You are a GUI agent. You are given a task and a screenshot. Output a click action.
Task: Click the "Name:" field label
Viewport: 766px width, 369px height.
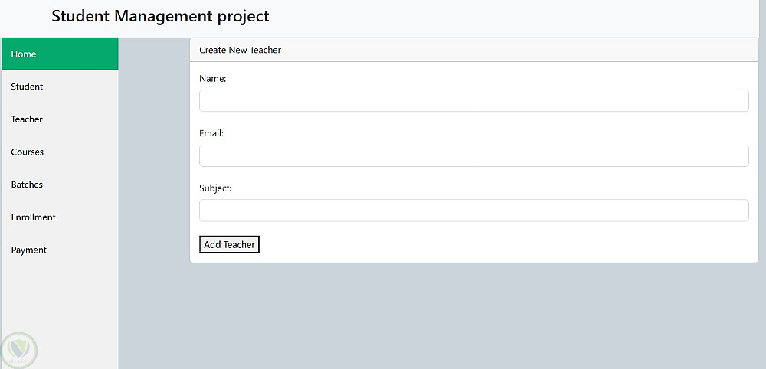(x=213, y=79)
